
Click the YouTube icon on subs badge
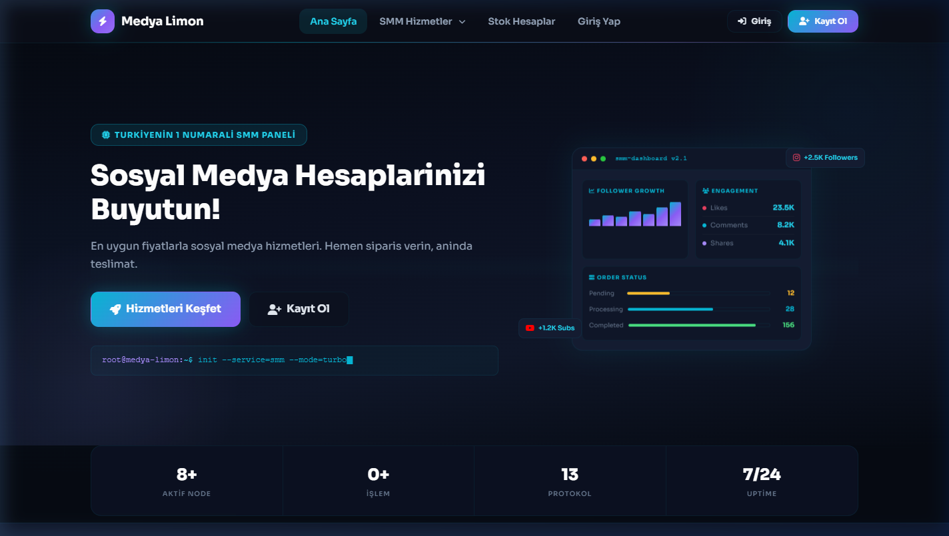point(530,328)
